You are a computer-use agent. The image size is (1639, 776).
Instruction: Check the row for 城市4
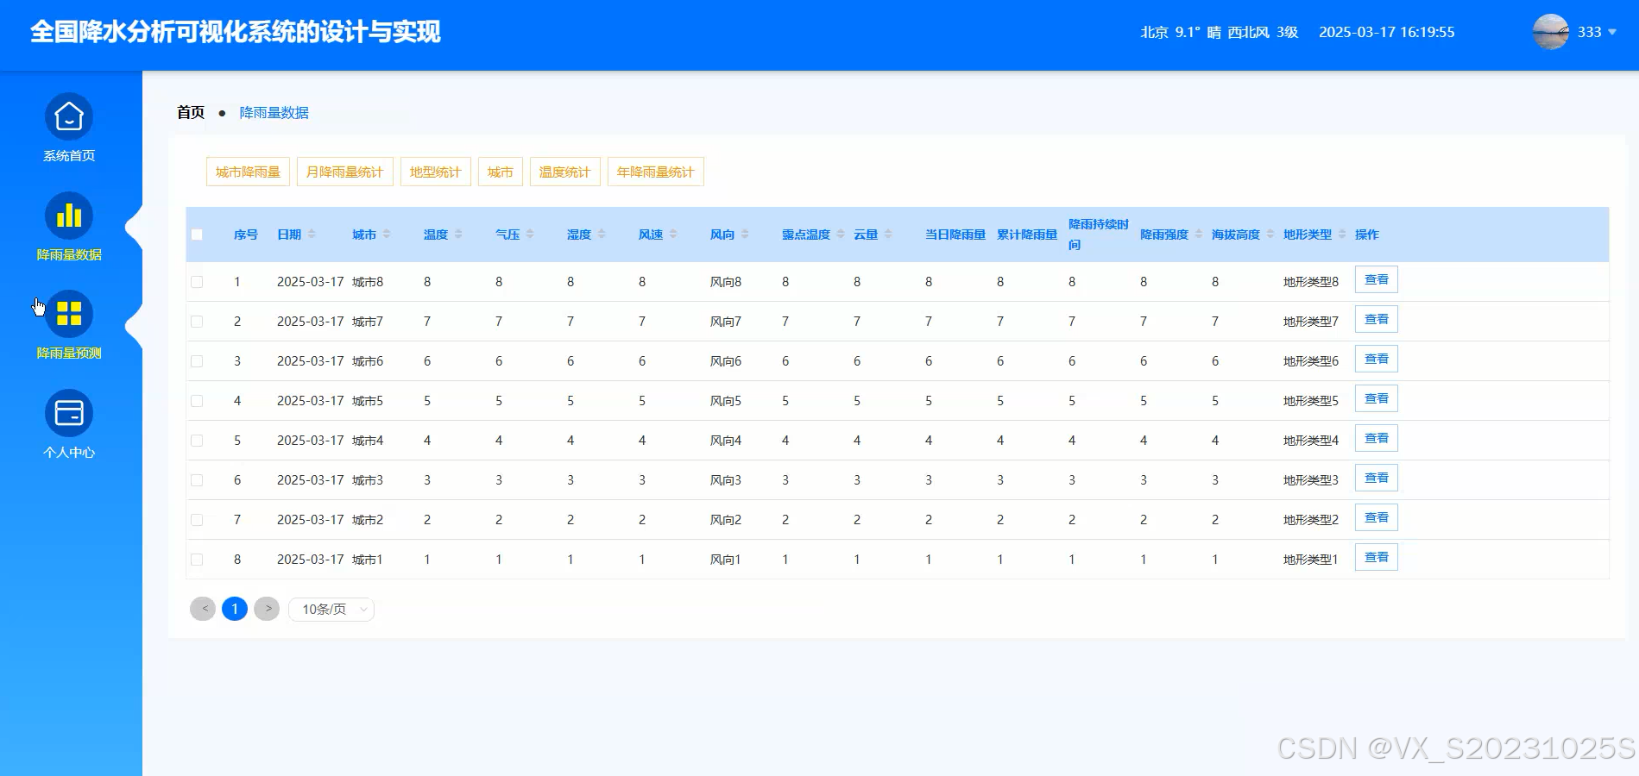click(197, 441)
